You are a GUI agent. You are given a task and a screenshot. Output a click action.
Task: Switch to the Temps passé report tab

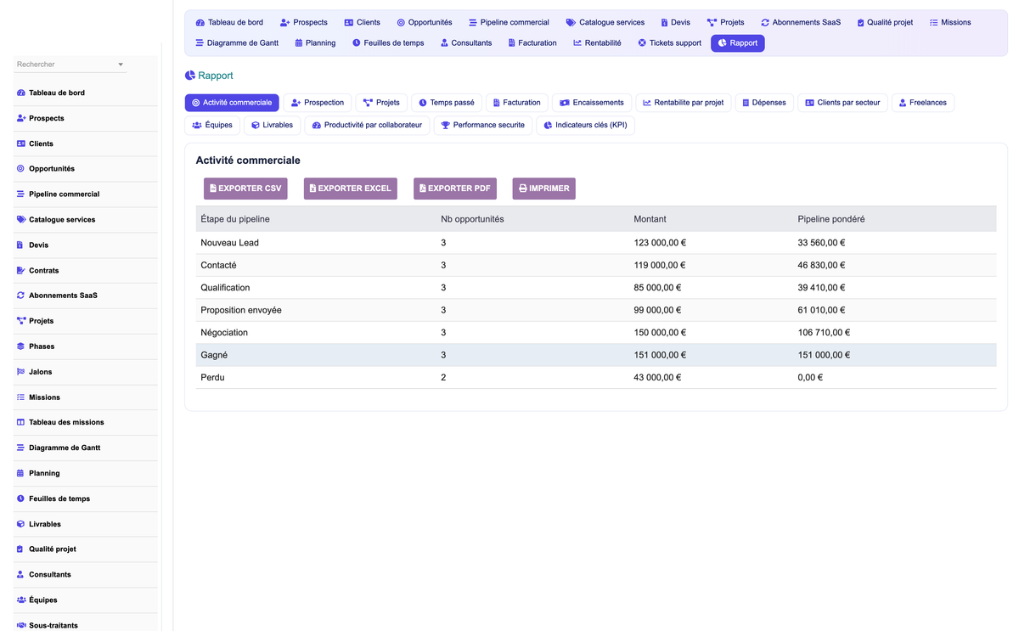tap(447, 103)
